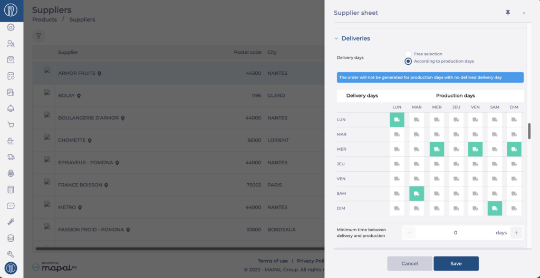Toggle SAM delivery for MAR production

point(417,194)
